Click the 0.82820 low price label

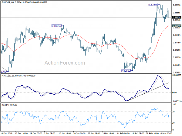[x=126, y=71]
